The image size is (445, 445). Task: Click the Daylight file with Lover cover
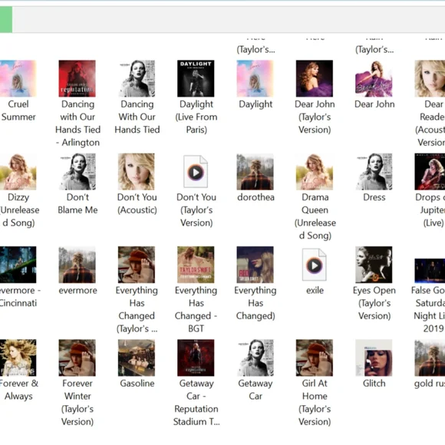coord(255,78)
